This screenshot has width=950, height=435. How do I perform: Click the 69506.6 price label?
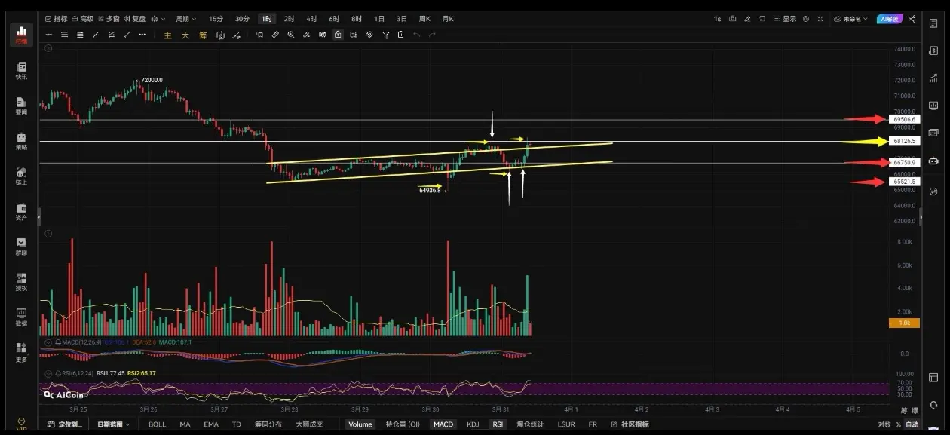pyautogui.click(x=904, y=119)
